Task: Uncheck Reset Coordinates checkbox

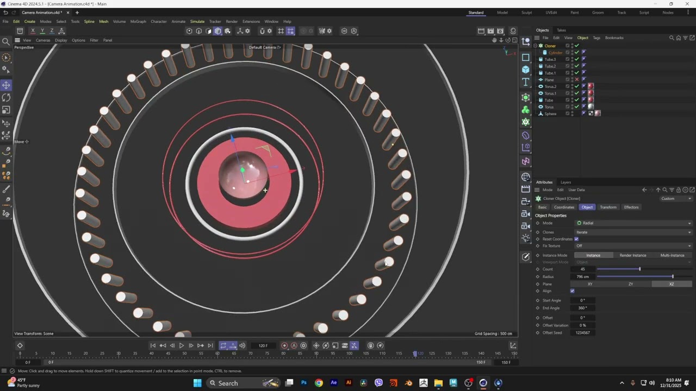Action: click(576, 239)
